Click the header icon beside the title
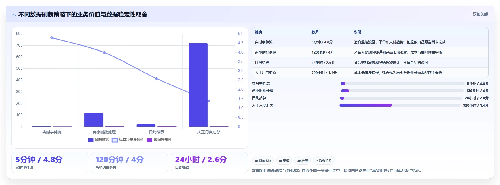Screen dimensions: 500x185 pyautogui.click(x=14, y=15)
